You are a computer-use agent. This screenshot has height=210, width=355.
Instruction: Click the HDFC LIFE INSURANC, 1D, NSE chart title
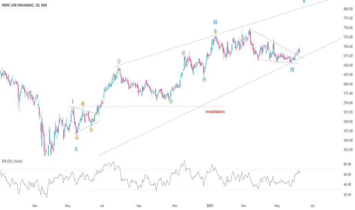coord(24,5)
